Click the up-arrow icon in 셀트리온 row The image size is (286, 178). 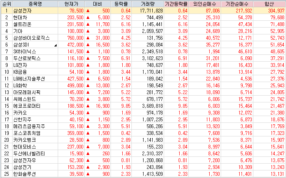[88, 24]
